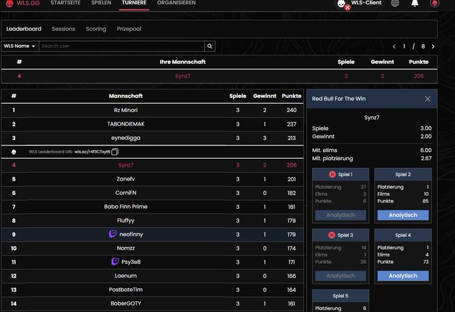
Task: Open the notifications bell
Action: [x=415, y=3]
